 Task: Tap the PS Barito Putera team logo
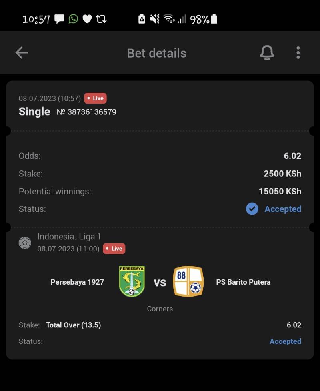[x=188, y=282]
